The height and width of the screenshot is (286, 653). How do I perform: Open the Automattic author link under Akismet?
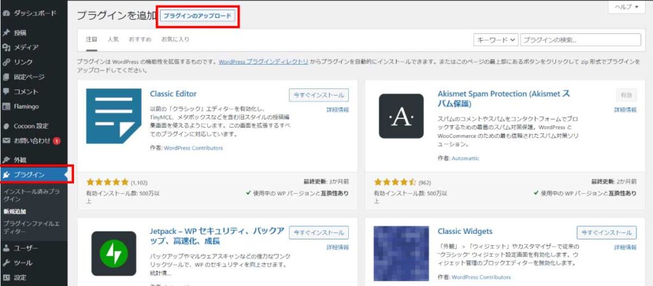(466, 158)
